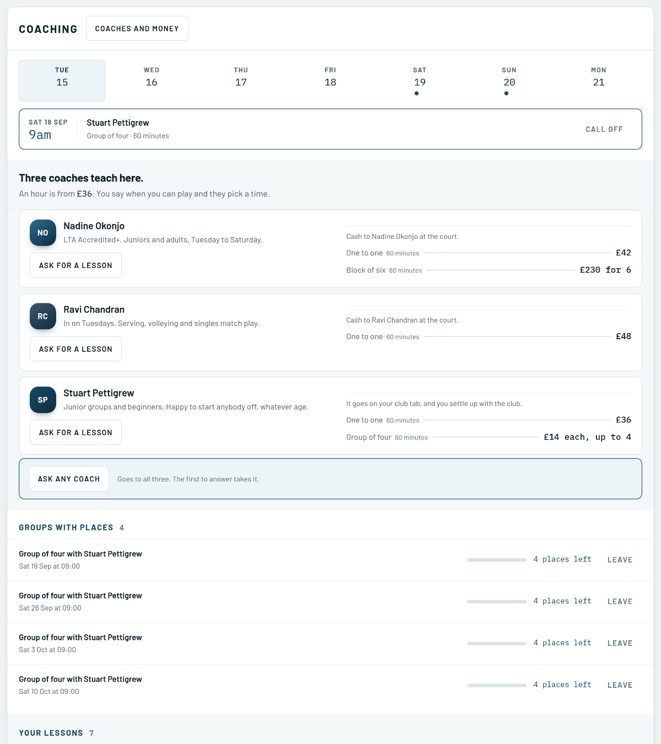The image size is (661, 744).
Task: Click the 'Three coaches teach here.' heading
Action: point(81,178)
